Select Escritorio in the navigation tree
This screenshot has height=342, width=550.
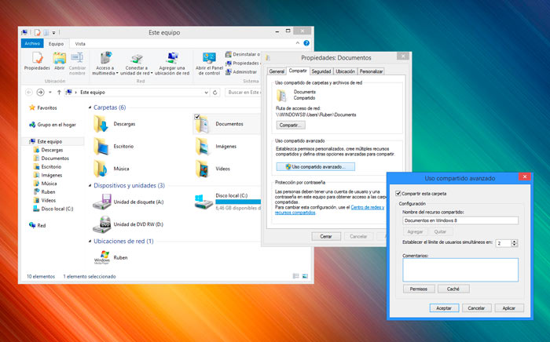pyautogui.click(x=47, y=166)
